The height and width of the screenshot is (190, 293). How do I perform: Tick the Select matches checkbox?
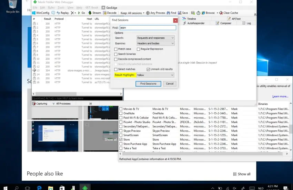(x=116, y=69)
